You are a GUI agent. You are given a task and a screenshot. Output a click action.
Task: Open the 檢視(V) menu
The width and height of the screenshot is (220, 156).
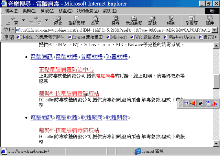pyautogui.click(x=48, y=11)
